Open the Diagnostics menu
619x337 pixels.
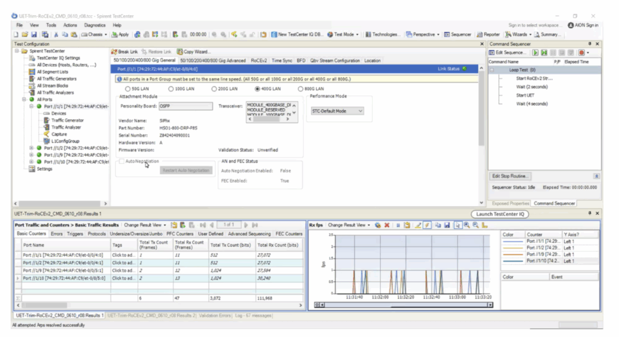(94, 25)
